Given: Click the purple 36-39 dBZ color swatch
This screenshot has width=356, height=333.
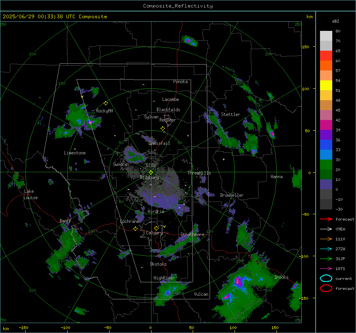Looking at the screenshot, I should click(326, 135).
